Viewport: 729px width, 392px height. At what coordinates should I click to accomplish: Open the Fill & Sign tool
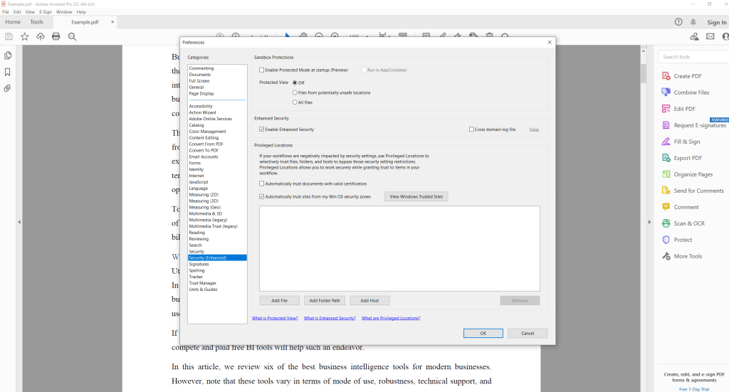[681, 142]
